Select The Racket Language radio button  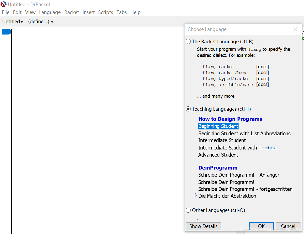coord(188,41)
